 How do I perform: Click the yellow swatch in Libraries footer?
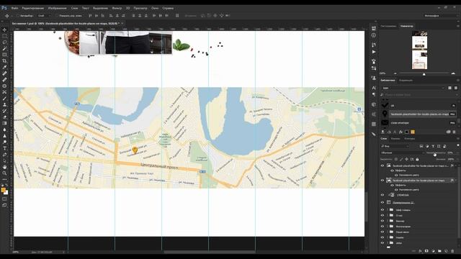coord(413,132)
